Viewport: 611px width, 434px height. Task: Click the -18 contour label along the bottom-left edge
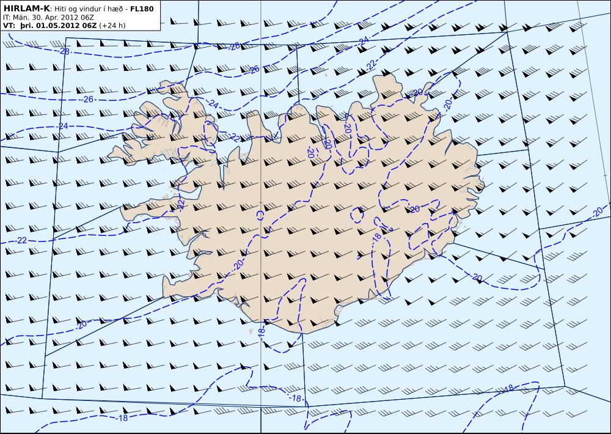(122, 418)
